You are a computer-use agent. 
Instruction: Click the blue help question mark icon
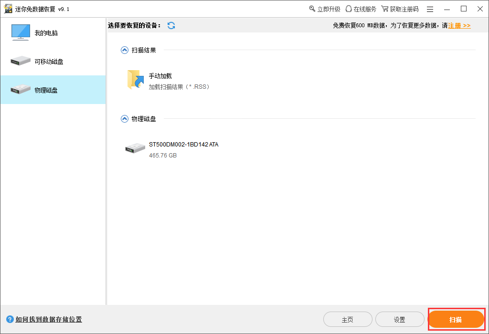point(10,319)
